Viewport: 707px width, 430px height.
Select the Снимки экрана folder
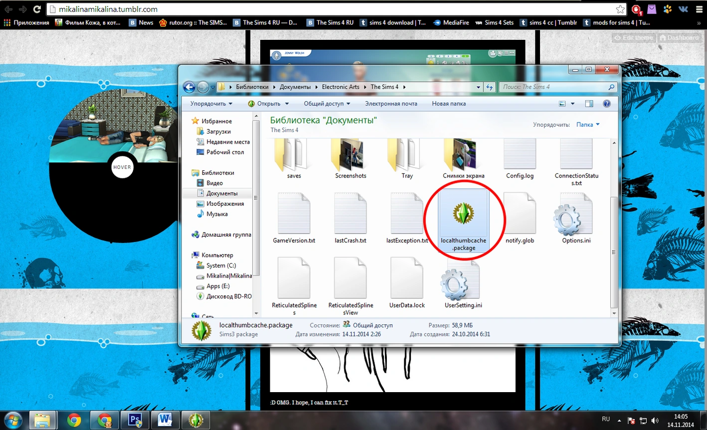(x=464, y=159)
